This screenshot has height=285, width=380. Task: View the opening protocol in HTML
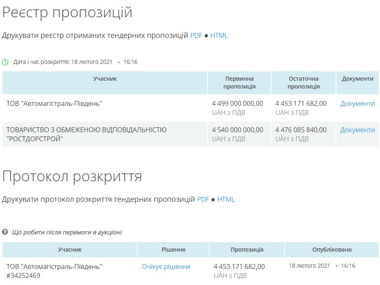point(226,199)
